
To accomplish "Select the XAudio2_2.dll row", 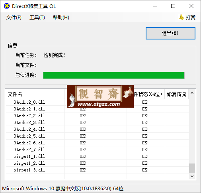I will [97, 116].
